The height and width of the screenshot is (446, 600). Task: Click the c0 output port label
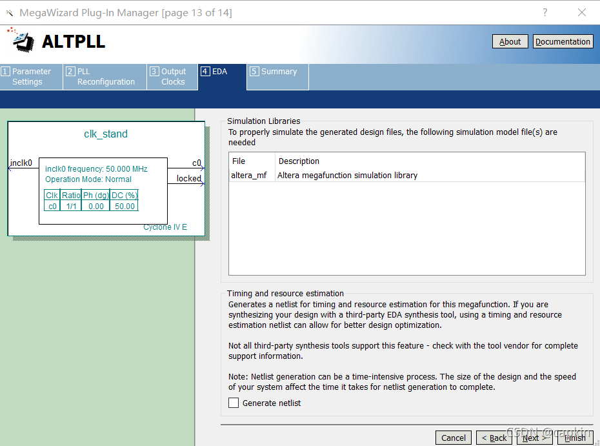196,163
